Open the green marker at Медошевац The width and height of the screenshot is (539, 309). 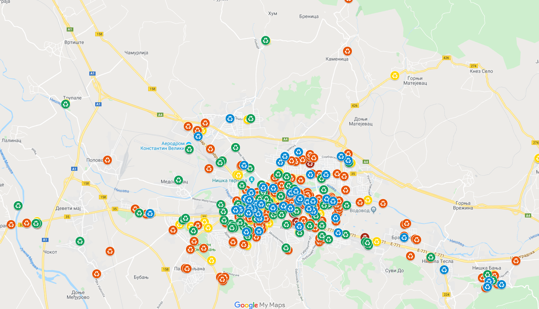(179, 180)
